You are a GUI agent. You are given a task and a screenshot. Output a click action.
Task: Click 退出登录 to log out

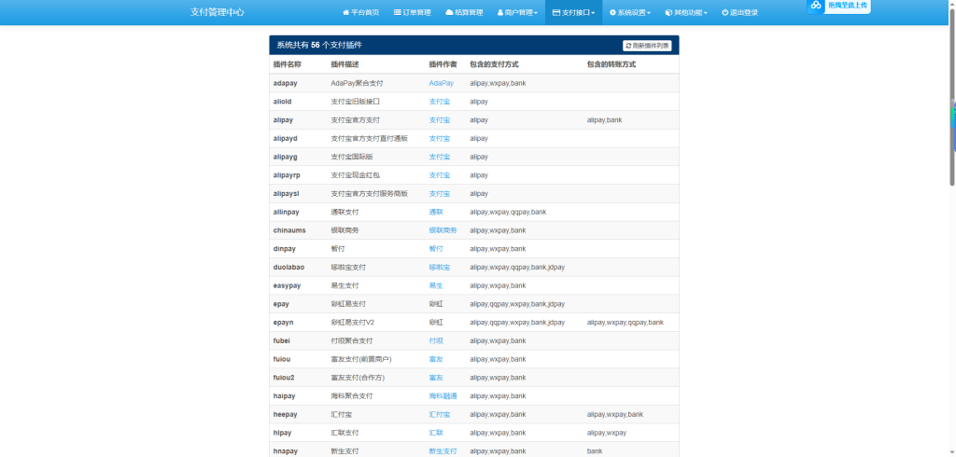point(739,12)
